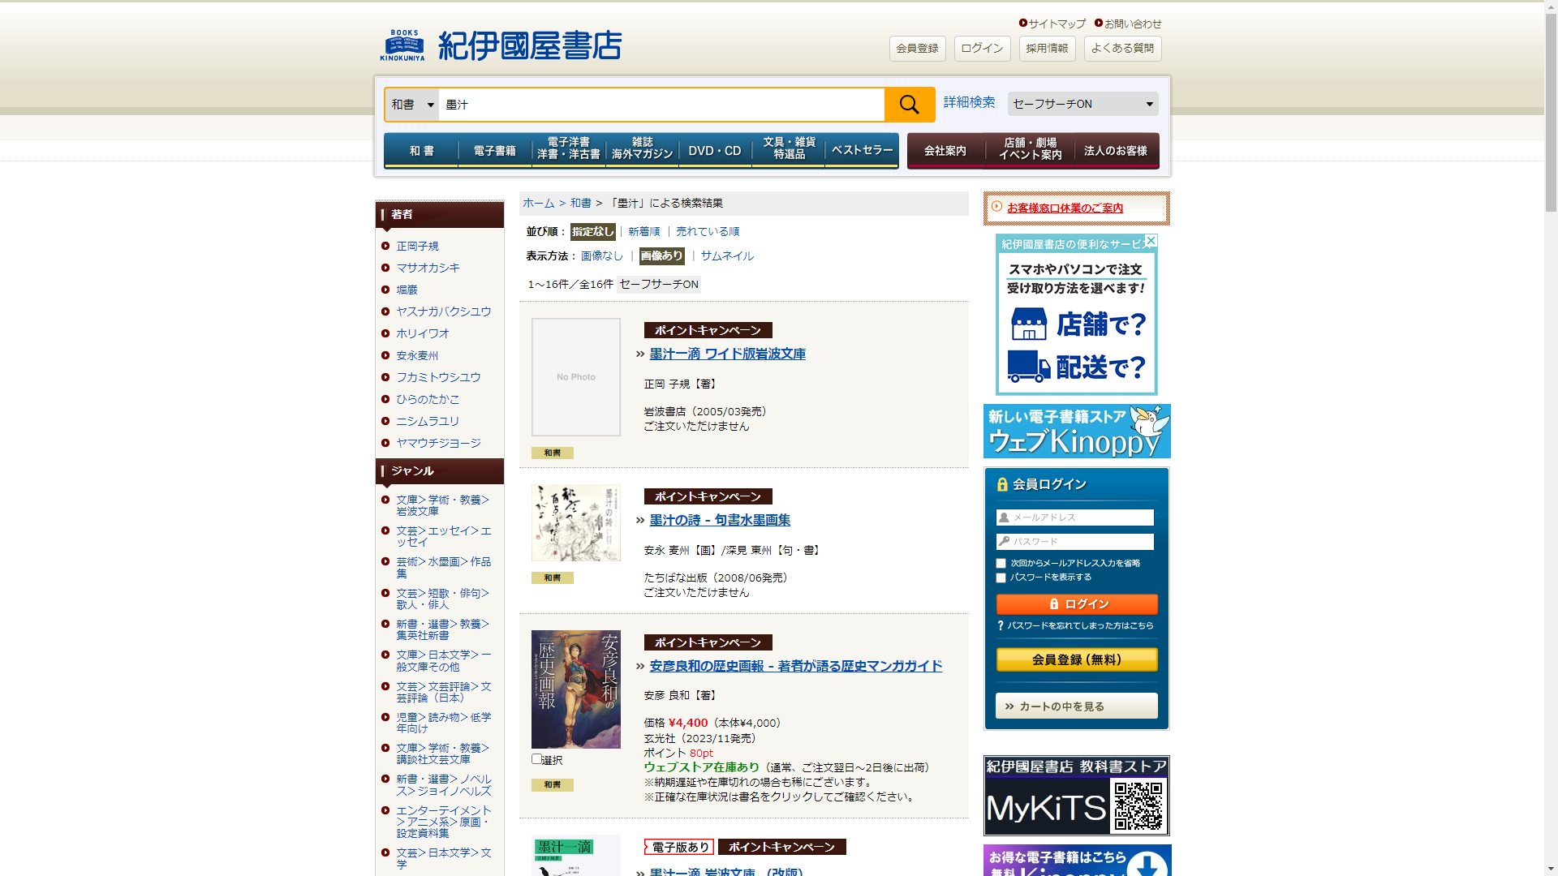Image resolution: width=1558 pixels, height=876 pixels.
Task: Enable パスワードを表示する checkbox
Action: coord(1001,578)
